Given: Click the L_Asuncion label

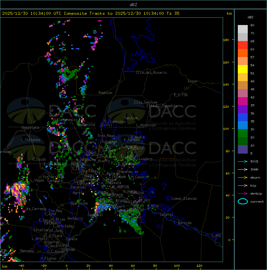Looking at the screenshot, I should coord(146,125).
